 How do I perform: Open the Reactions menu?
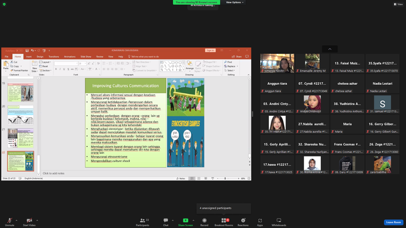pyautogui.click(x=243, y=222)
